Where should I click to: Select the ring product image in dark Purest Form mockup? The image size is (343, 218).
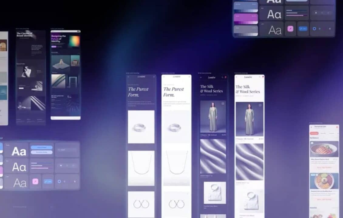coord(141,127)
